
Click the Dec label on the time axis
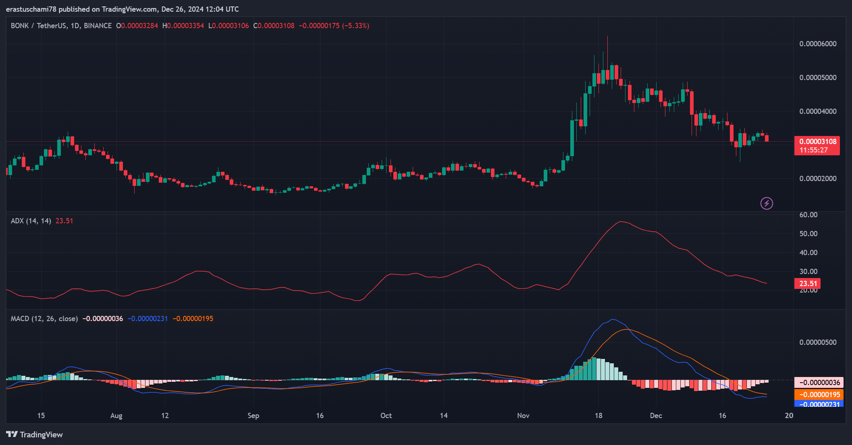pos(656,416)
